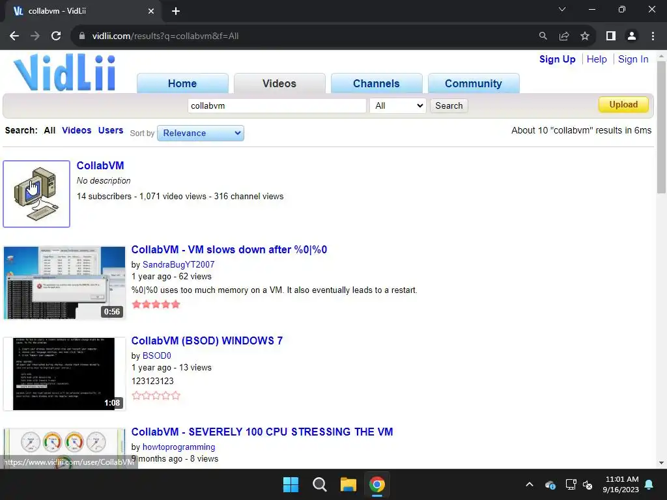This screenshot has width=667, height=500.
Task: Reload the page with the refresh icon
Action: 56,36
